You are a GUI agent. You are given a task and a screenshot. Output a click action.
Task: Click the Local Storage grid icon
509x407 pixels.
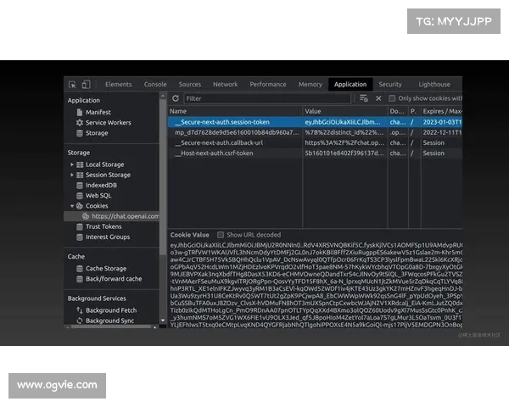80,164
